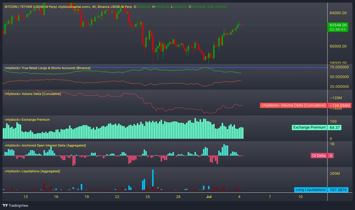
Task: Click the 60000.00 price axis label
Action: pyautogui.click(x=338, y=46)
